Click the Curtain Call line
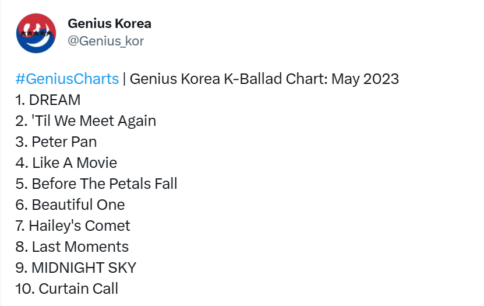 (x=66, y=289)
